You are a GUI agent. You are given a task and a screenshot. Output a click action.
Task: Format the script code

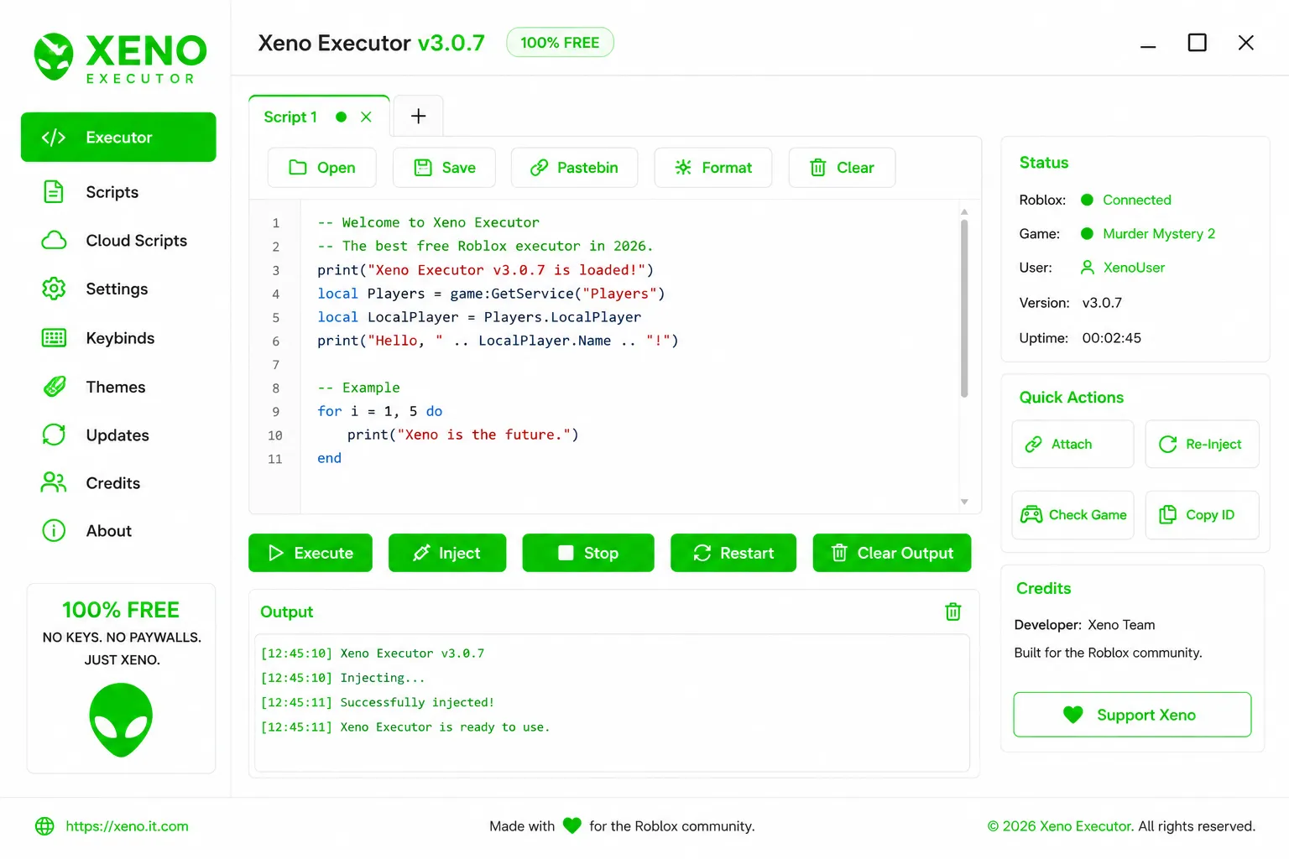coord(712,168)
